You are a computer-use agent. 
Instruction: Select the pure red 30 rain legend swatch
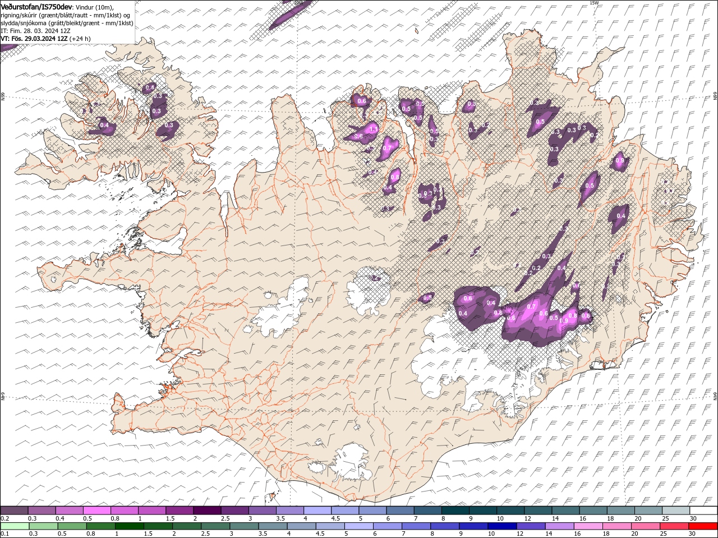point(703,526)
